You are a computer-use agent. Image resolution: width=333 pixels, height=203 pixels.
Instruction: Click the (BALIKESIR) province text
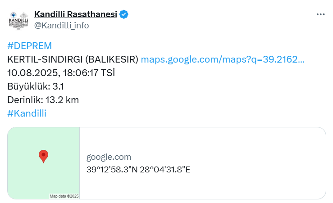[x=111, y=59]
